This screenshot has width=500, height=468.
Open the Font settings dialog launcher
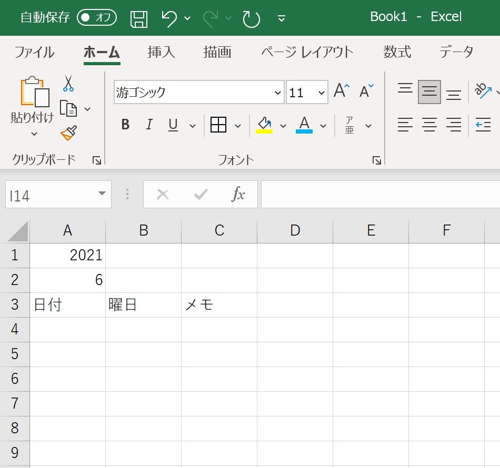pos(377,160)
